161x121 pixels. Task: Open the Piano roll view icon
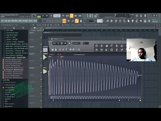pos(112,21)
